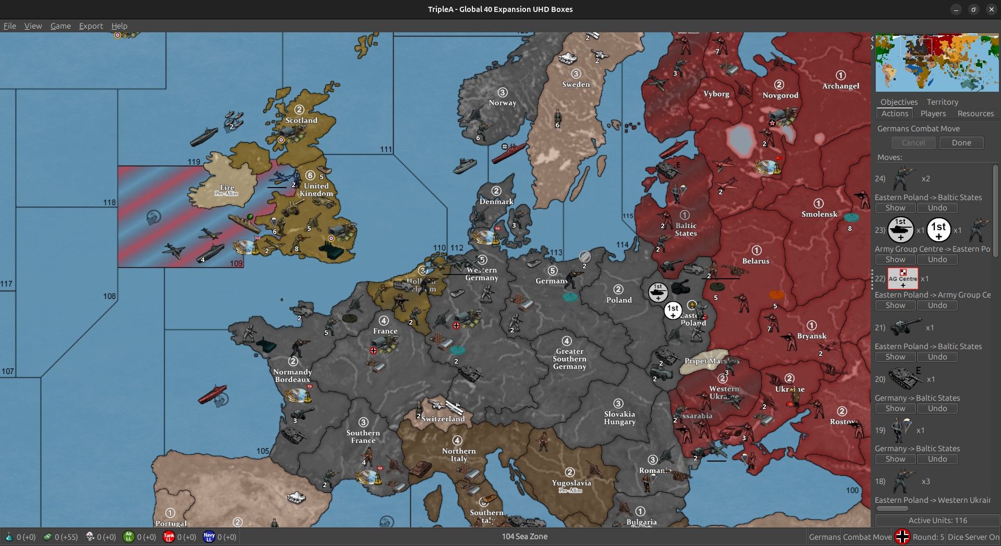Screen dimensions: 1001x546
Task: Switch to the Players tab
Action: click(933, 114)
